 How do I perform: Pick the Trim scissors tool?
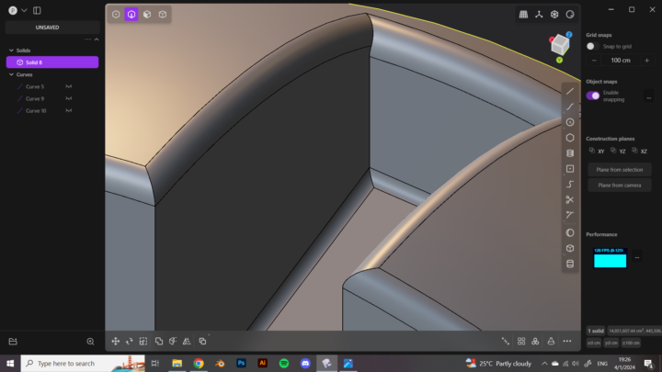pyautogui.click(x=570, y=199)
